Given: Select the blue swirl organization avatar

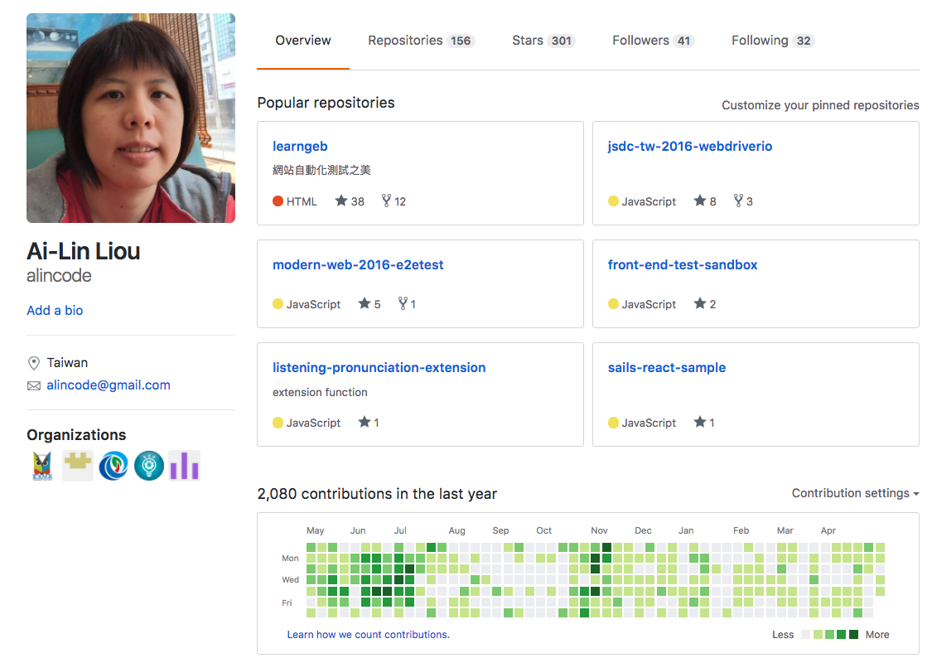Looking at the screenshot, I should [x=113, y=466].
